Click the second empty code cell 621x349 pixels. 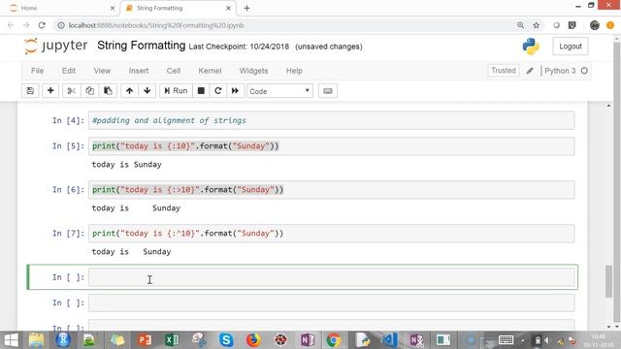[331, 302]
